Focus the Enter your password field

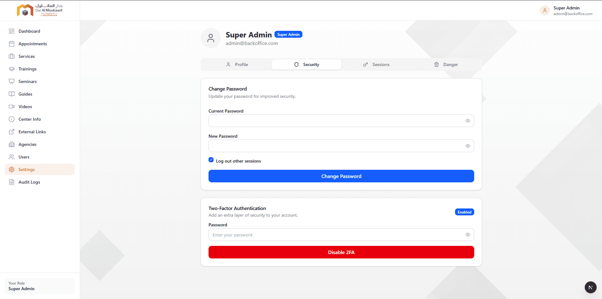click(x=341, y=235)
